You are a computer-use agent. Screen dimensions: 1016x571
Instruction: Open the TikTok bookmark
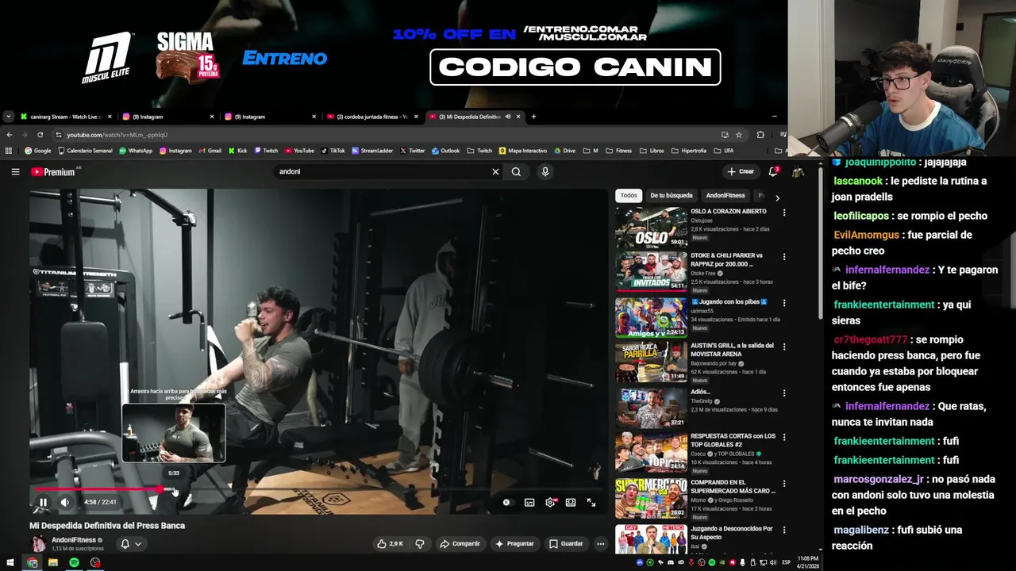333,151
